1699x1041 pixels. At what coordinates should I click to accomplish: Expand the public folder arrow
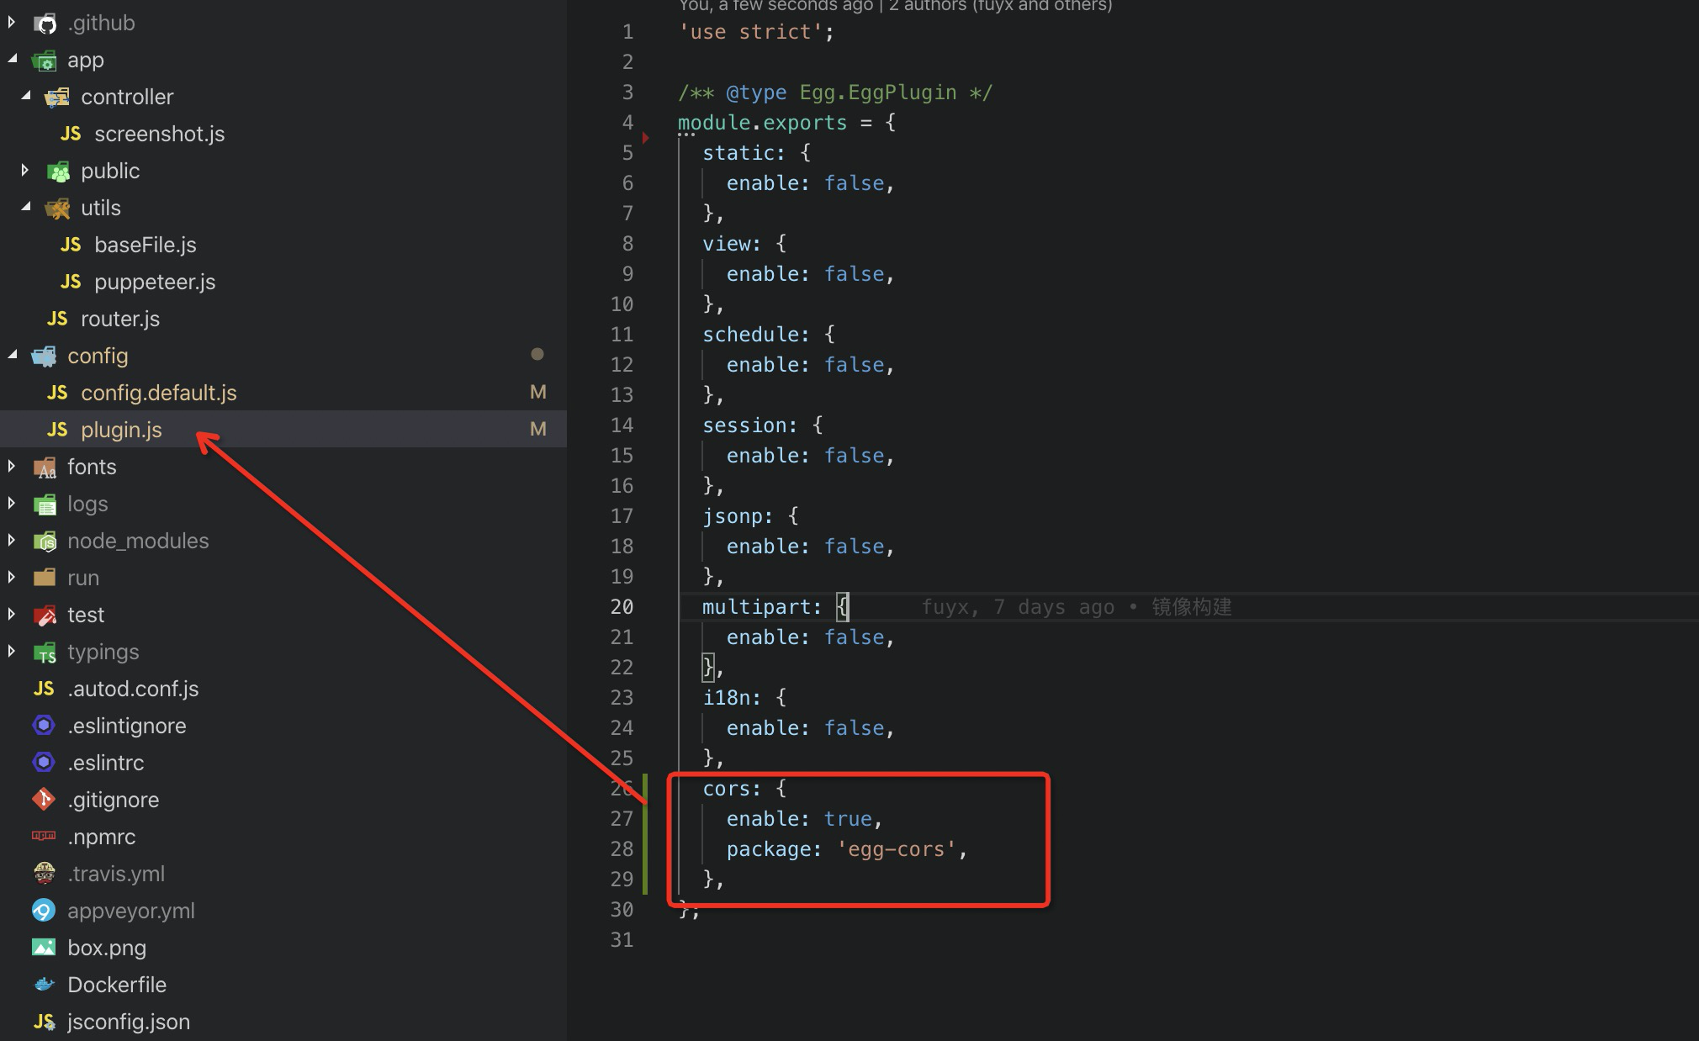click(25, 171)
